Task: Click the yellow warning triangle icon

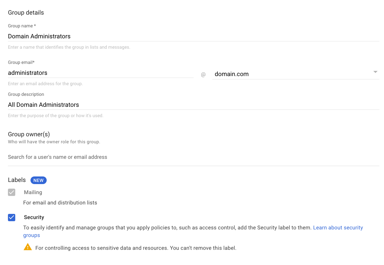Action: [27, 247]
